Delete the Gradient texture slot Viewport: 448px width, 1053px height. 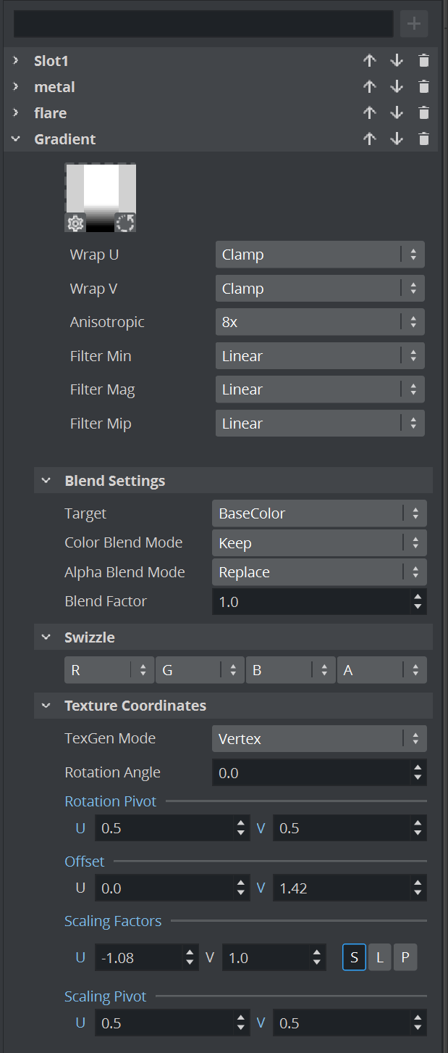point(424,139)
